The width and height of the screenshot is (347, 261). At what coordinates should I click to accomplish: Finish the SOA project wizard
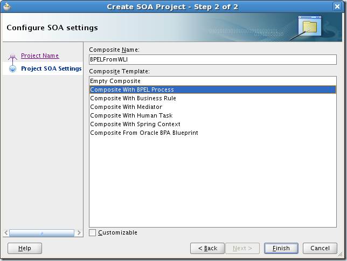[281, 248]
